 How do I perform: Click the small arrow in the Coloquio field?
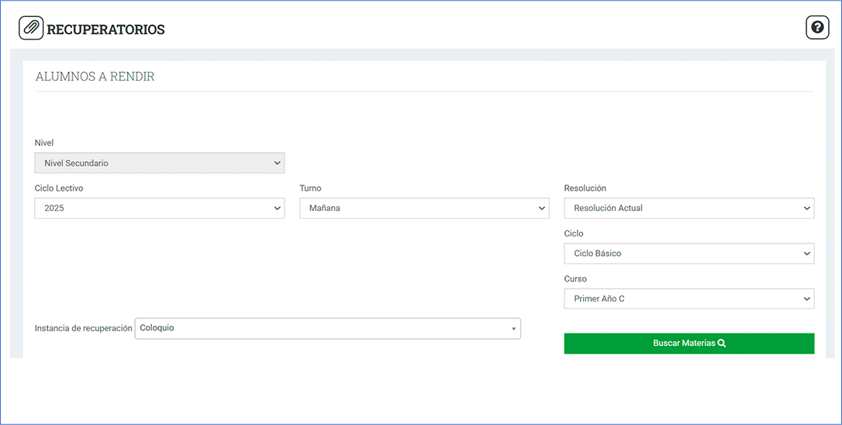coord(513,329)
